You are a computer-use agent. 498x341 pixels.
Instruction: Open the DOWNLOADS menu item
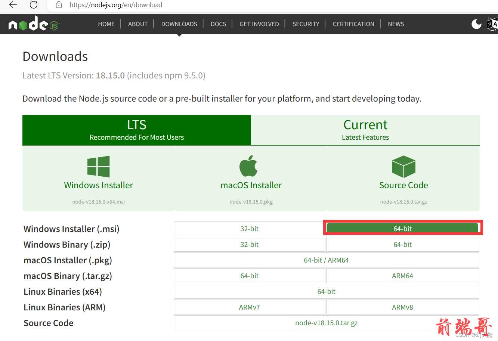(x=179, y=24)
